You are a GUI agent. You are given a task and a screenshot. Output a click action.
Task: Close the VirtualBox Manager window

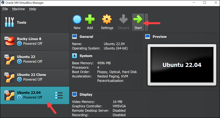[x=216, y=3]
